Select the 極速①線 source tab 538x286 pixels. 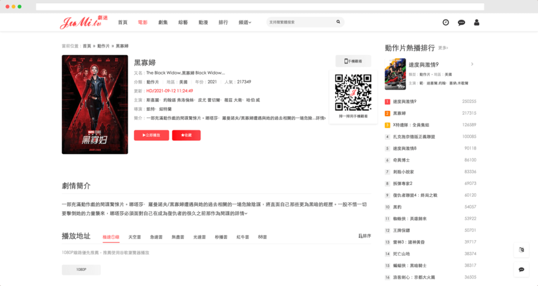point(111,237)
